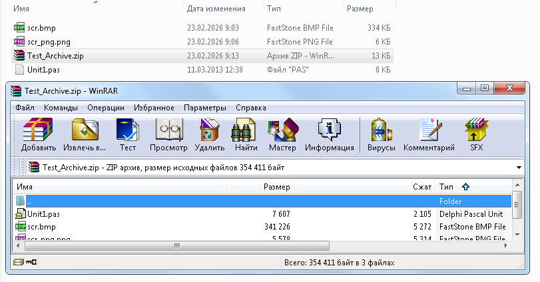Click the Unit1.pas file icon in WinRAR

tap(21, 214)
